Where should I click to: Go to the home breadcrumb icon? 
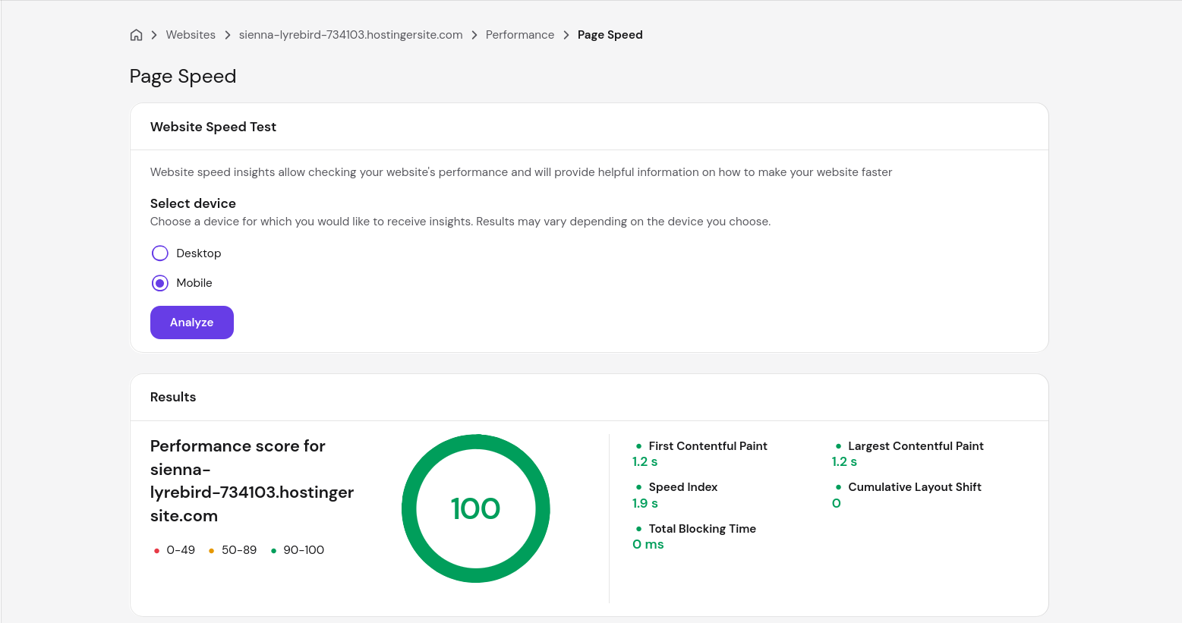coord(137,35)
